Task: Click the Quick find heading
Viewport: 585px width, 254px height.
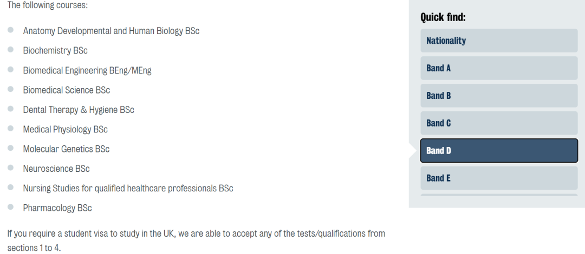Action: [x=443, y=17]
